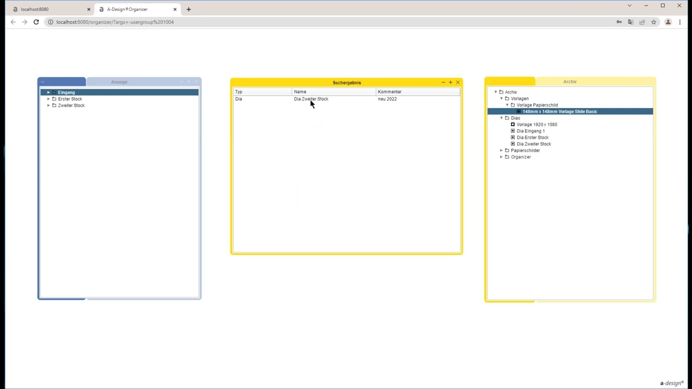Screen dimensions: 692x389
Task: Open the tab search chevron
Action: coord(629,5)
